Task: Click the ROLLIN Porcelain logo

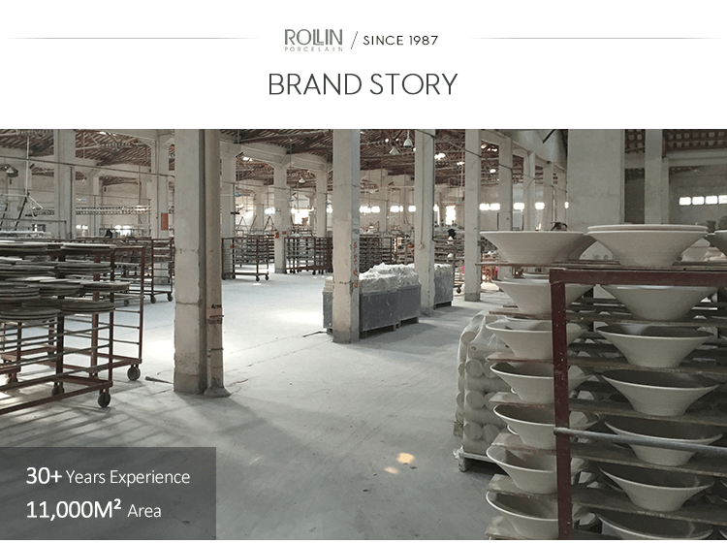Action: coord(313,40)
